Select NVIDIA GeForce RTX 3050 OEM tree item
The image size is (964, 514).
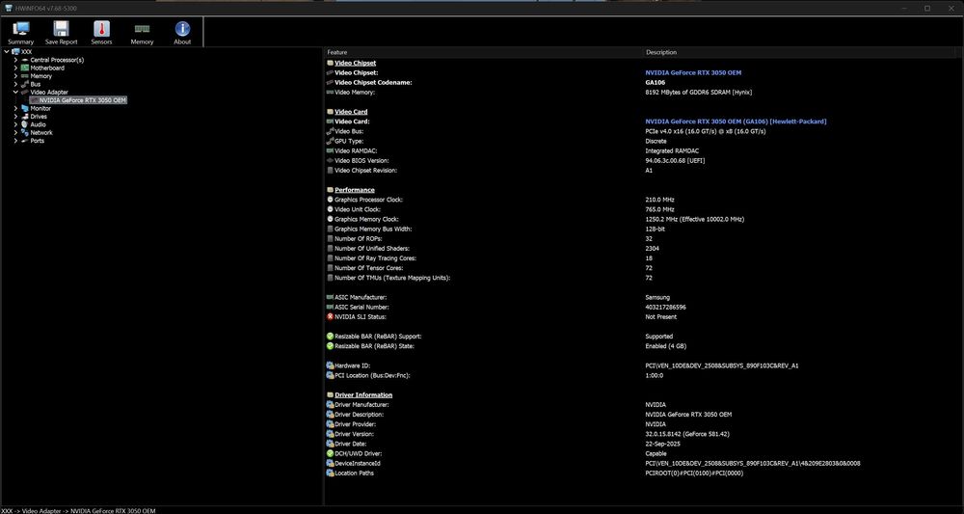(x=82, y=100)
